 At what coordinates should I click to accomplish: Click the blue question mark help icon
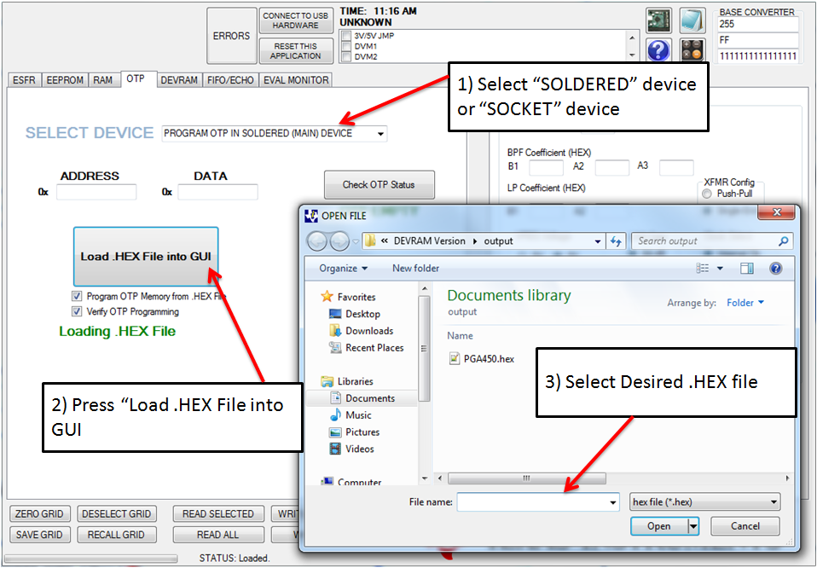659,51
